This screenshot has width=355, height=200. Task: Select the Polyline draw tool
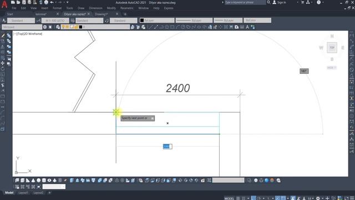161,27
